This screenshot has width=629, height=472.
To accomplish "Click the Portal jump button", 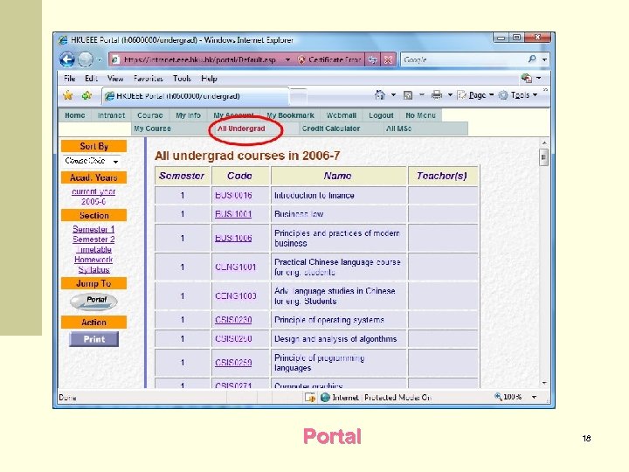I will click(x=93, y=302).
